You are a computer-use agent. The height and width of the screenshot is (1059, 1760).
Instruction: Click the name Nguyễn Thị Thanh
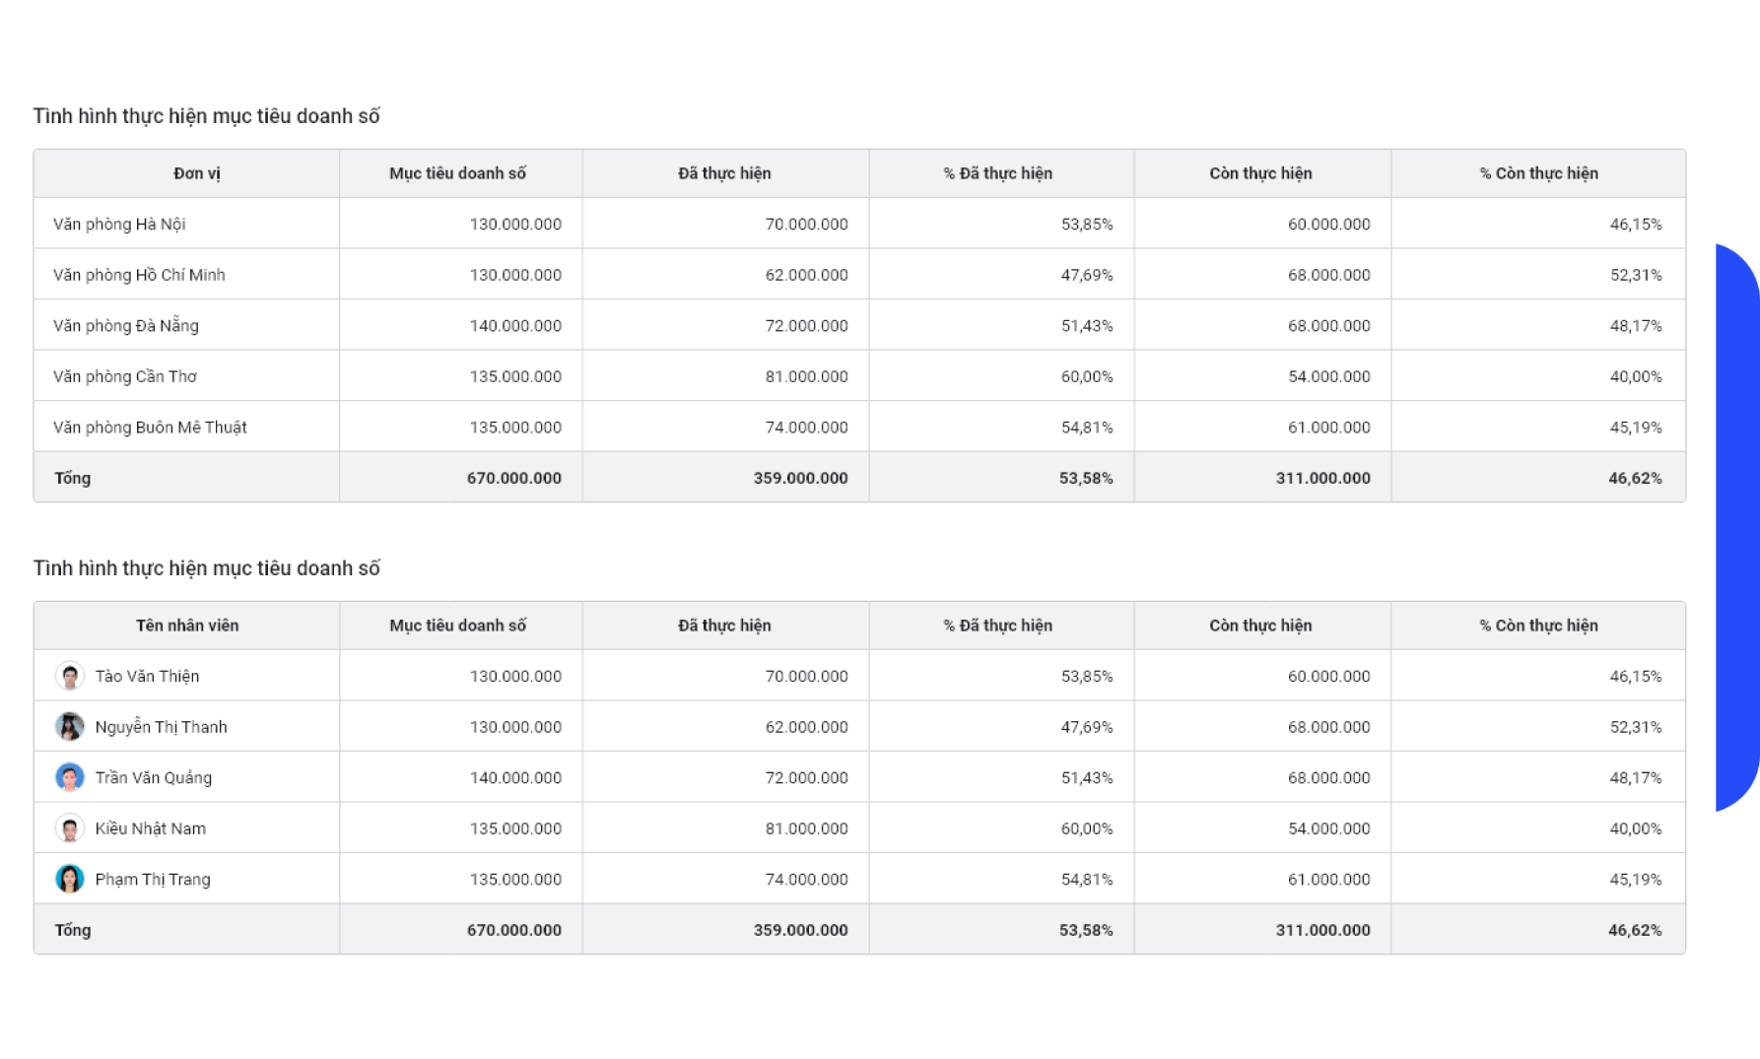tap(162, 727)
